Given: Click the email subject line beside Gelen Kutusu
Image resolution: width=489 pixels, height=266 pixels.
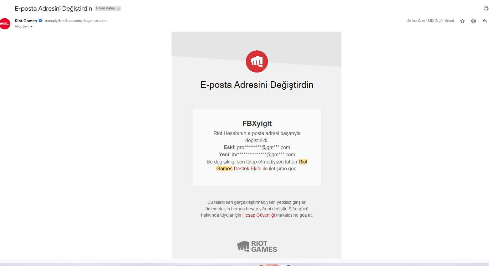Looking at the screenshot, I should 53,8.
